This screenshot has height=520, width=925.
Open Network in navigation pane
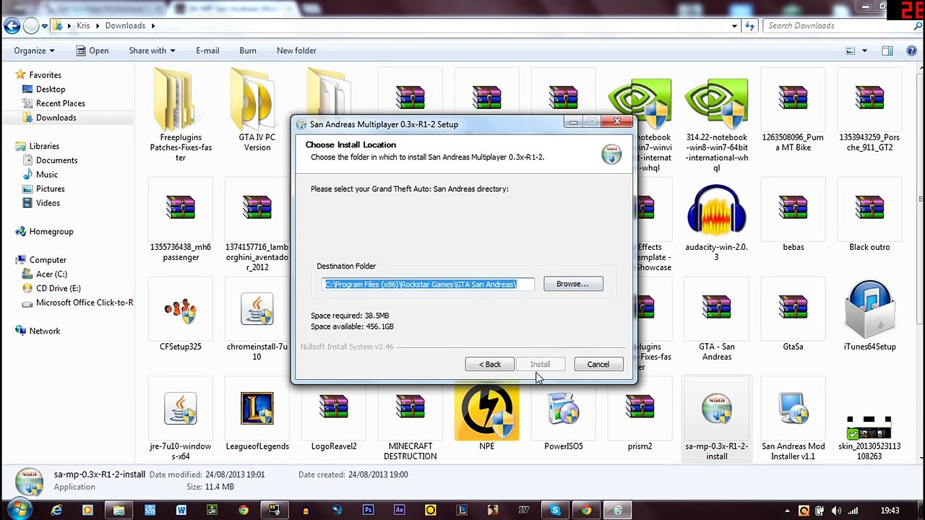[x=44, y=331]
